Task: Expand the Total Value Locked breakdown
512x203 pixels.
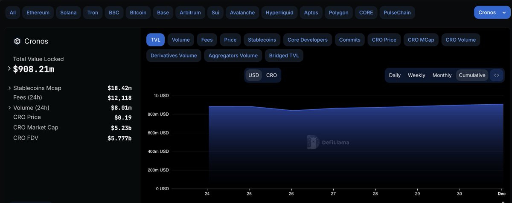Action: pos(9,69)
